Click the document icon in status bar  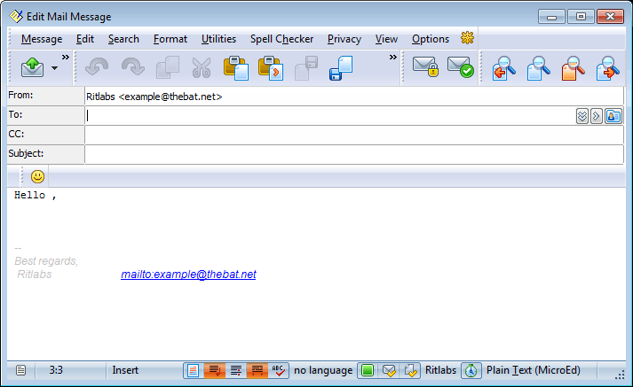[x=21, y=370]
